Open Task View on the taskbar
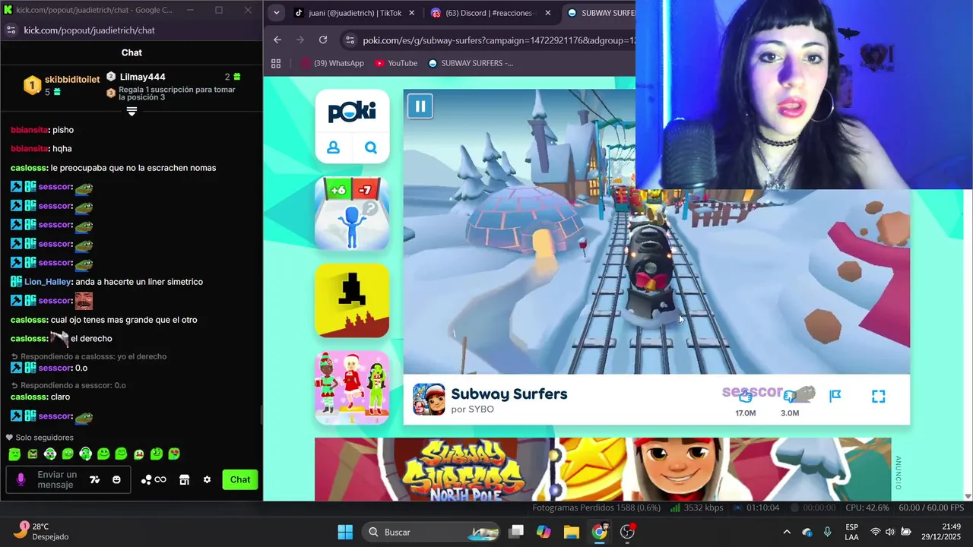 [x=516, y=532]
